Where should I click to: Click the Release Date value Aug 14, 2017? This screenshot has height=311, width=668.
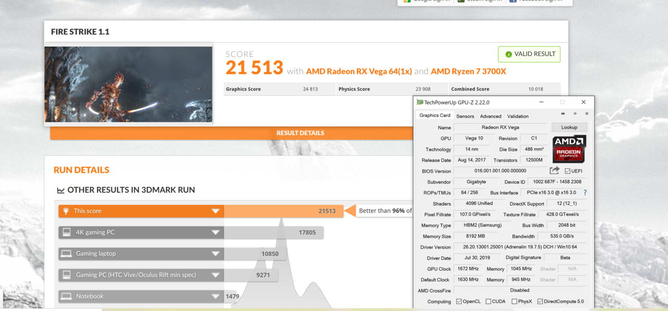point(471,160)
